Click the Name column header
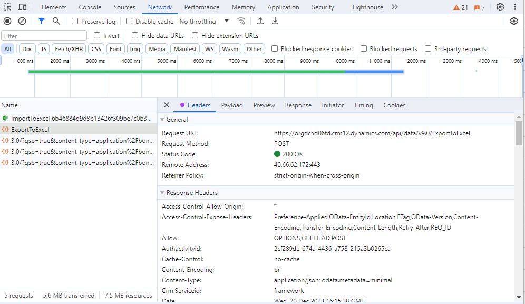This screenshot has height=304, width=525. pyautogui.click(x=79, y=105)
